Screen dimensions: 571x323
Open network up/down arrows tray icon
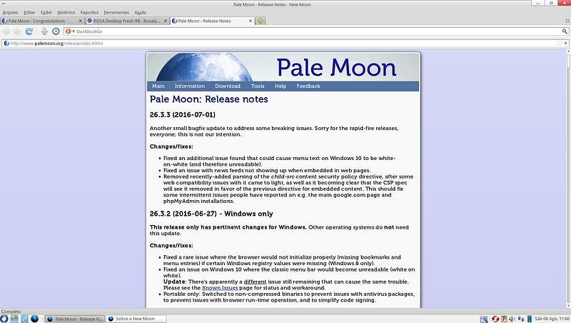click(521, 319)
